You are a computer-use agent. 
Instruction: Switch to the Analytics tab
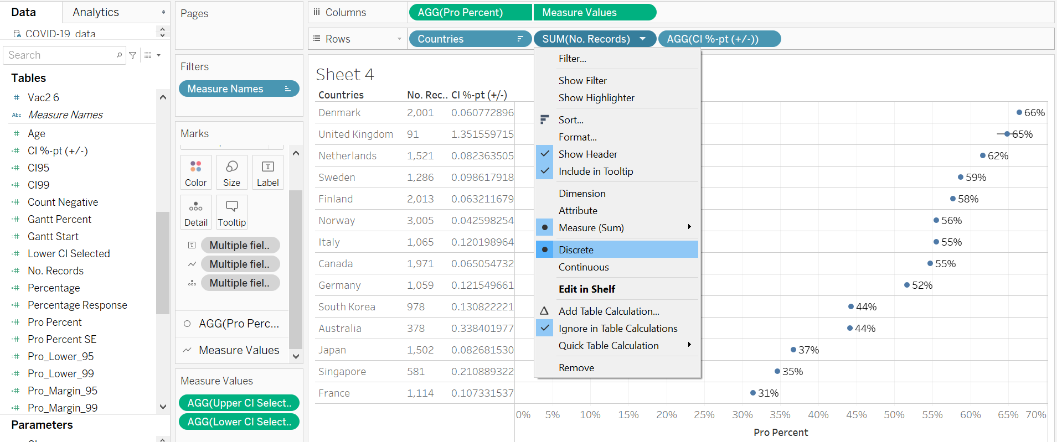point(96,12)
